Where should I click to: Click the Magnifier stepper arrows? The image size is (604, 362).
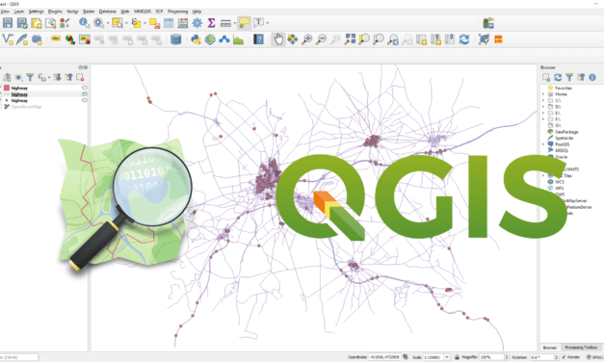click(x=507, y=357)
